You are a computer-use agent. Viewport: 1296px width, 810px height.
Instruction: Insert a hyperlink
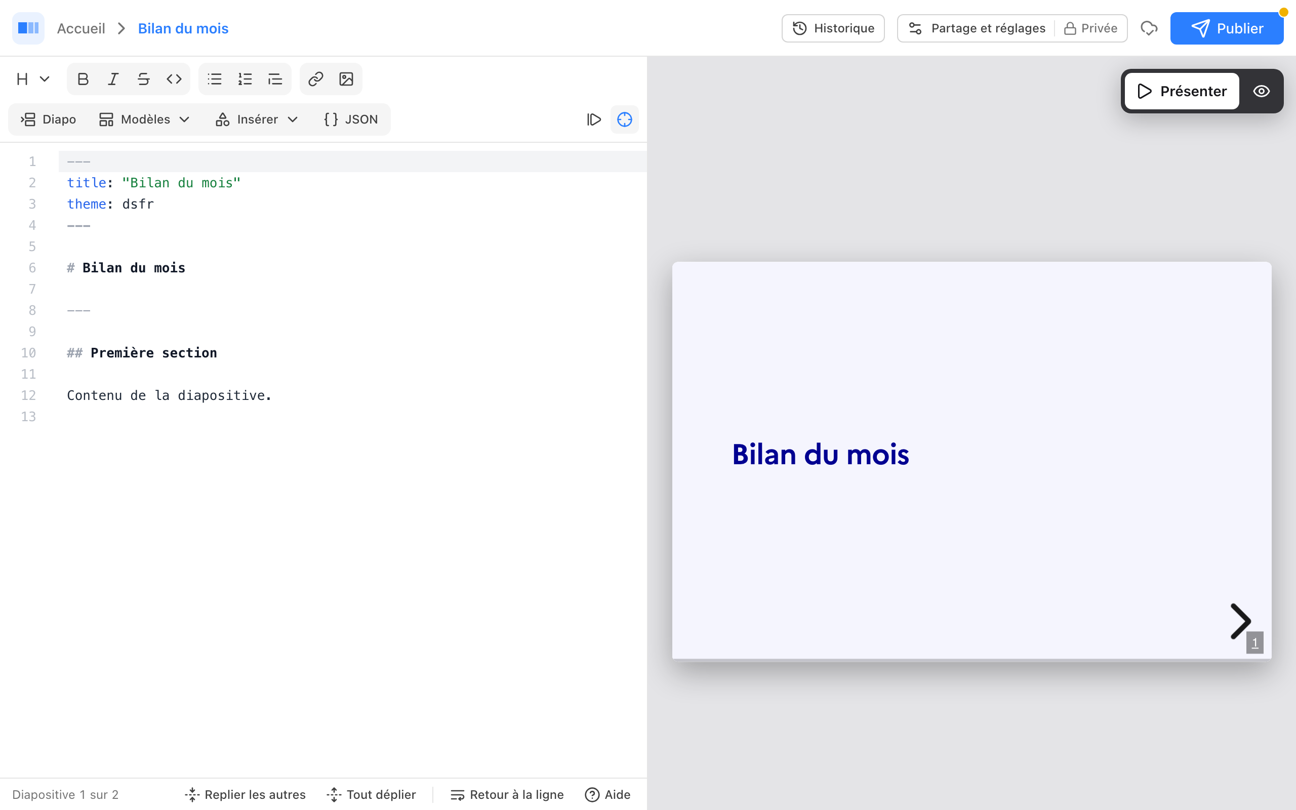tap(315, 79)
